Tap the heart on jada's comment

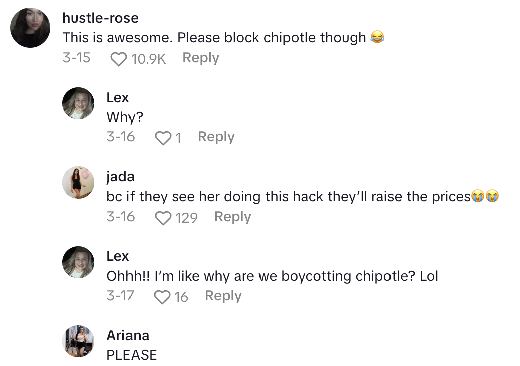[x=163, y=218]
